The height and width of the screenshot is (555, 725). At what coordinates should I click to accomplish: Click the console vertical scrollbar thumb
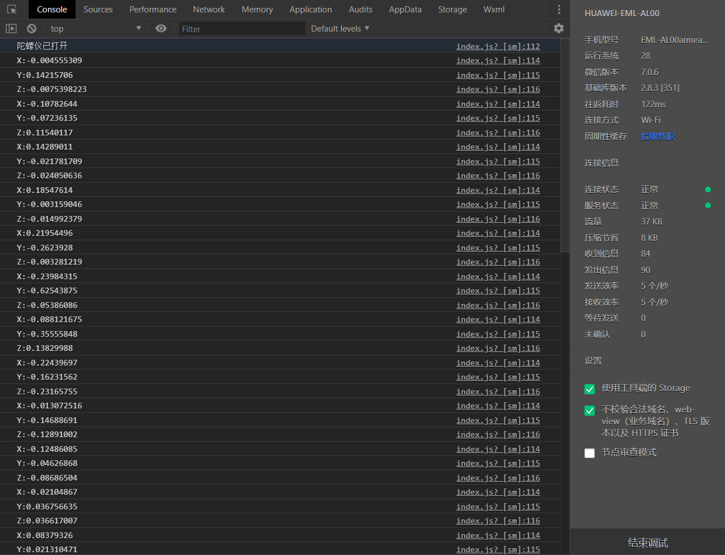point(565,145)
